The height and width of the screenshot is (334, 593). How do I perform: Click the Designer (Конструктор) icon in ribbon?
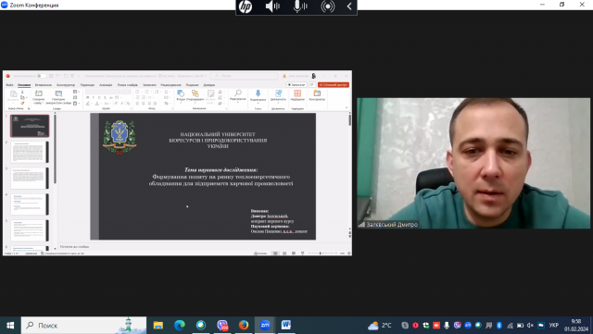pyautogui.click(x=317, y=94)
